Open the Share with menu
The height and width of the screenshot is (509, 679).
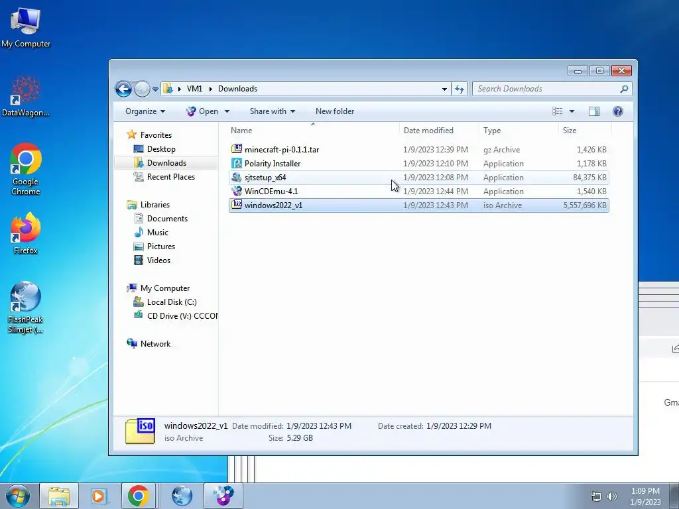point(273,111)
